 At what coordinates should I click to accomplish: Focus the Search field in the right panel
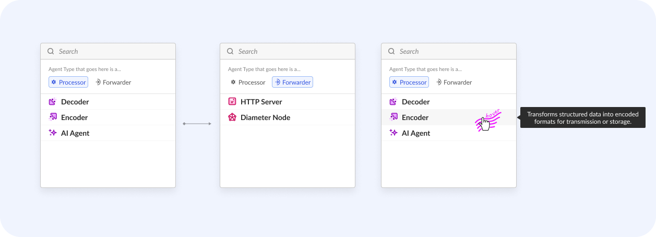pos(454,51)
